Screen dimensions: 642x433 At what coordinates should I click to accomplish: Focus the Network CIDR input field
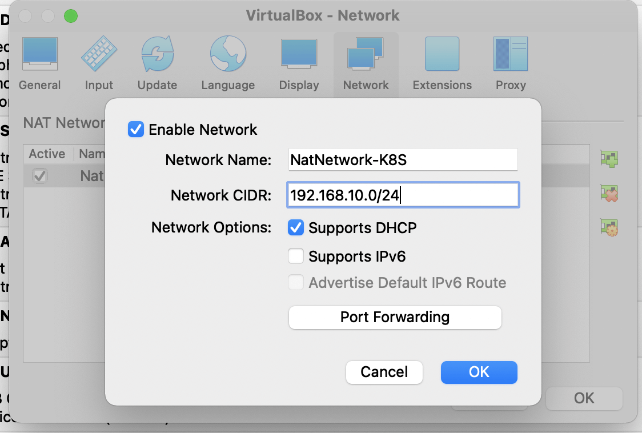pyautogui.click(x=403, y=195)
